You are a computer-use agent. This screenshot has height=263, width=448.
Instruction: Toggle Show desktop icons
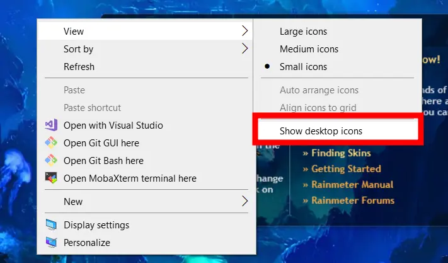pyautogui.click(x=321, y=131)
